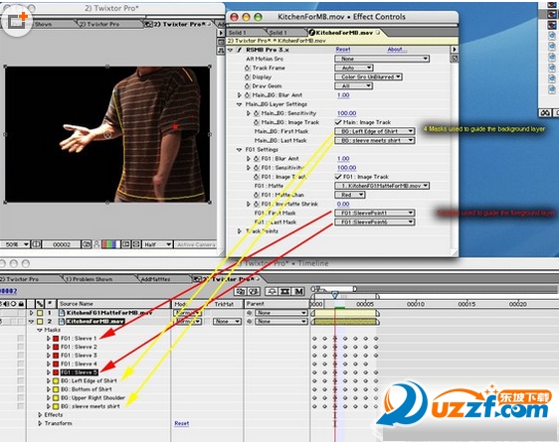Open the Alt Motion Src dropdown
Image resolution: width=559 pixels, height=442 pixels.
[382, 59]
